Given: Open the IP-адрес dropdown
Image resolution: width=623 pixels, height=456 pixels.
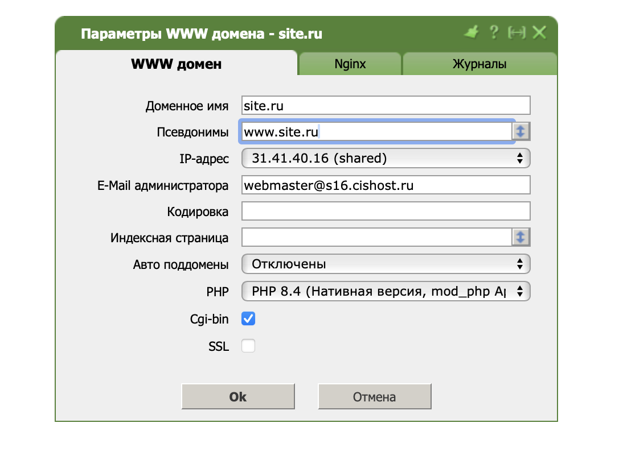Looking at the screenshot, I should 386,158.
